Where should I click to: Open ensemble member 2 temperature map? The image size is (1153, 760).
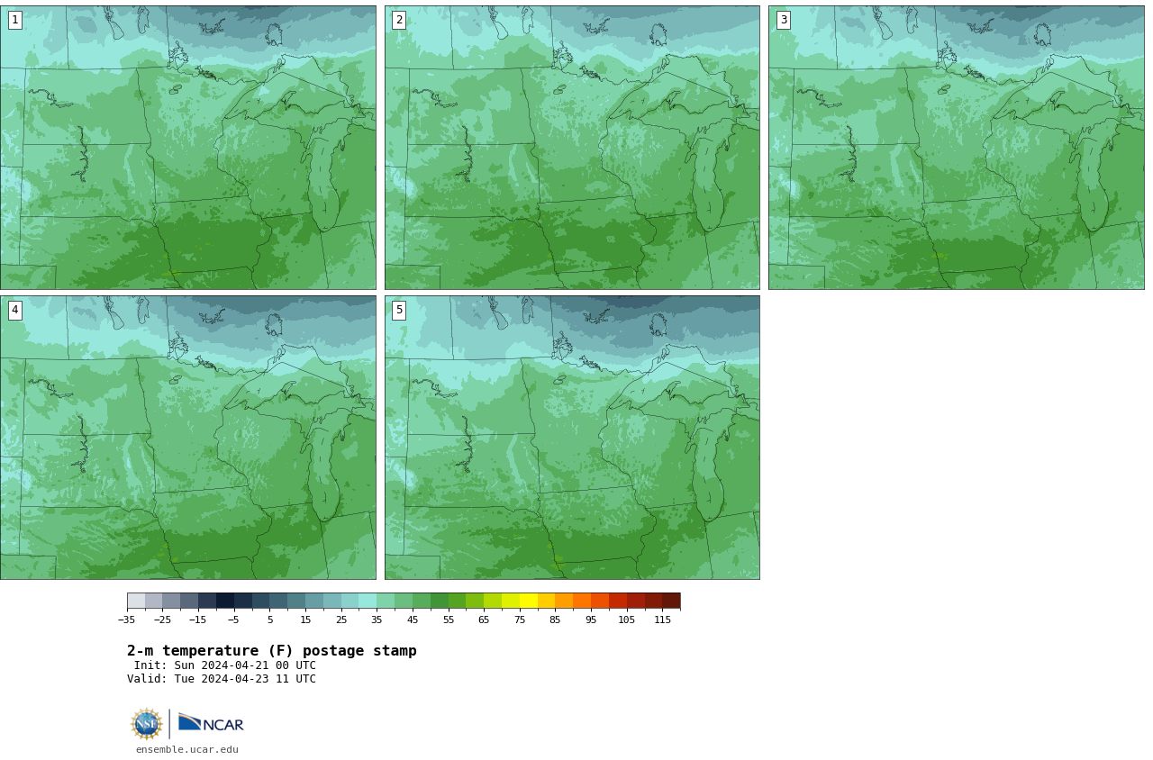click(x=572, y=148)
